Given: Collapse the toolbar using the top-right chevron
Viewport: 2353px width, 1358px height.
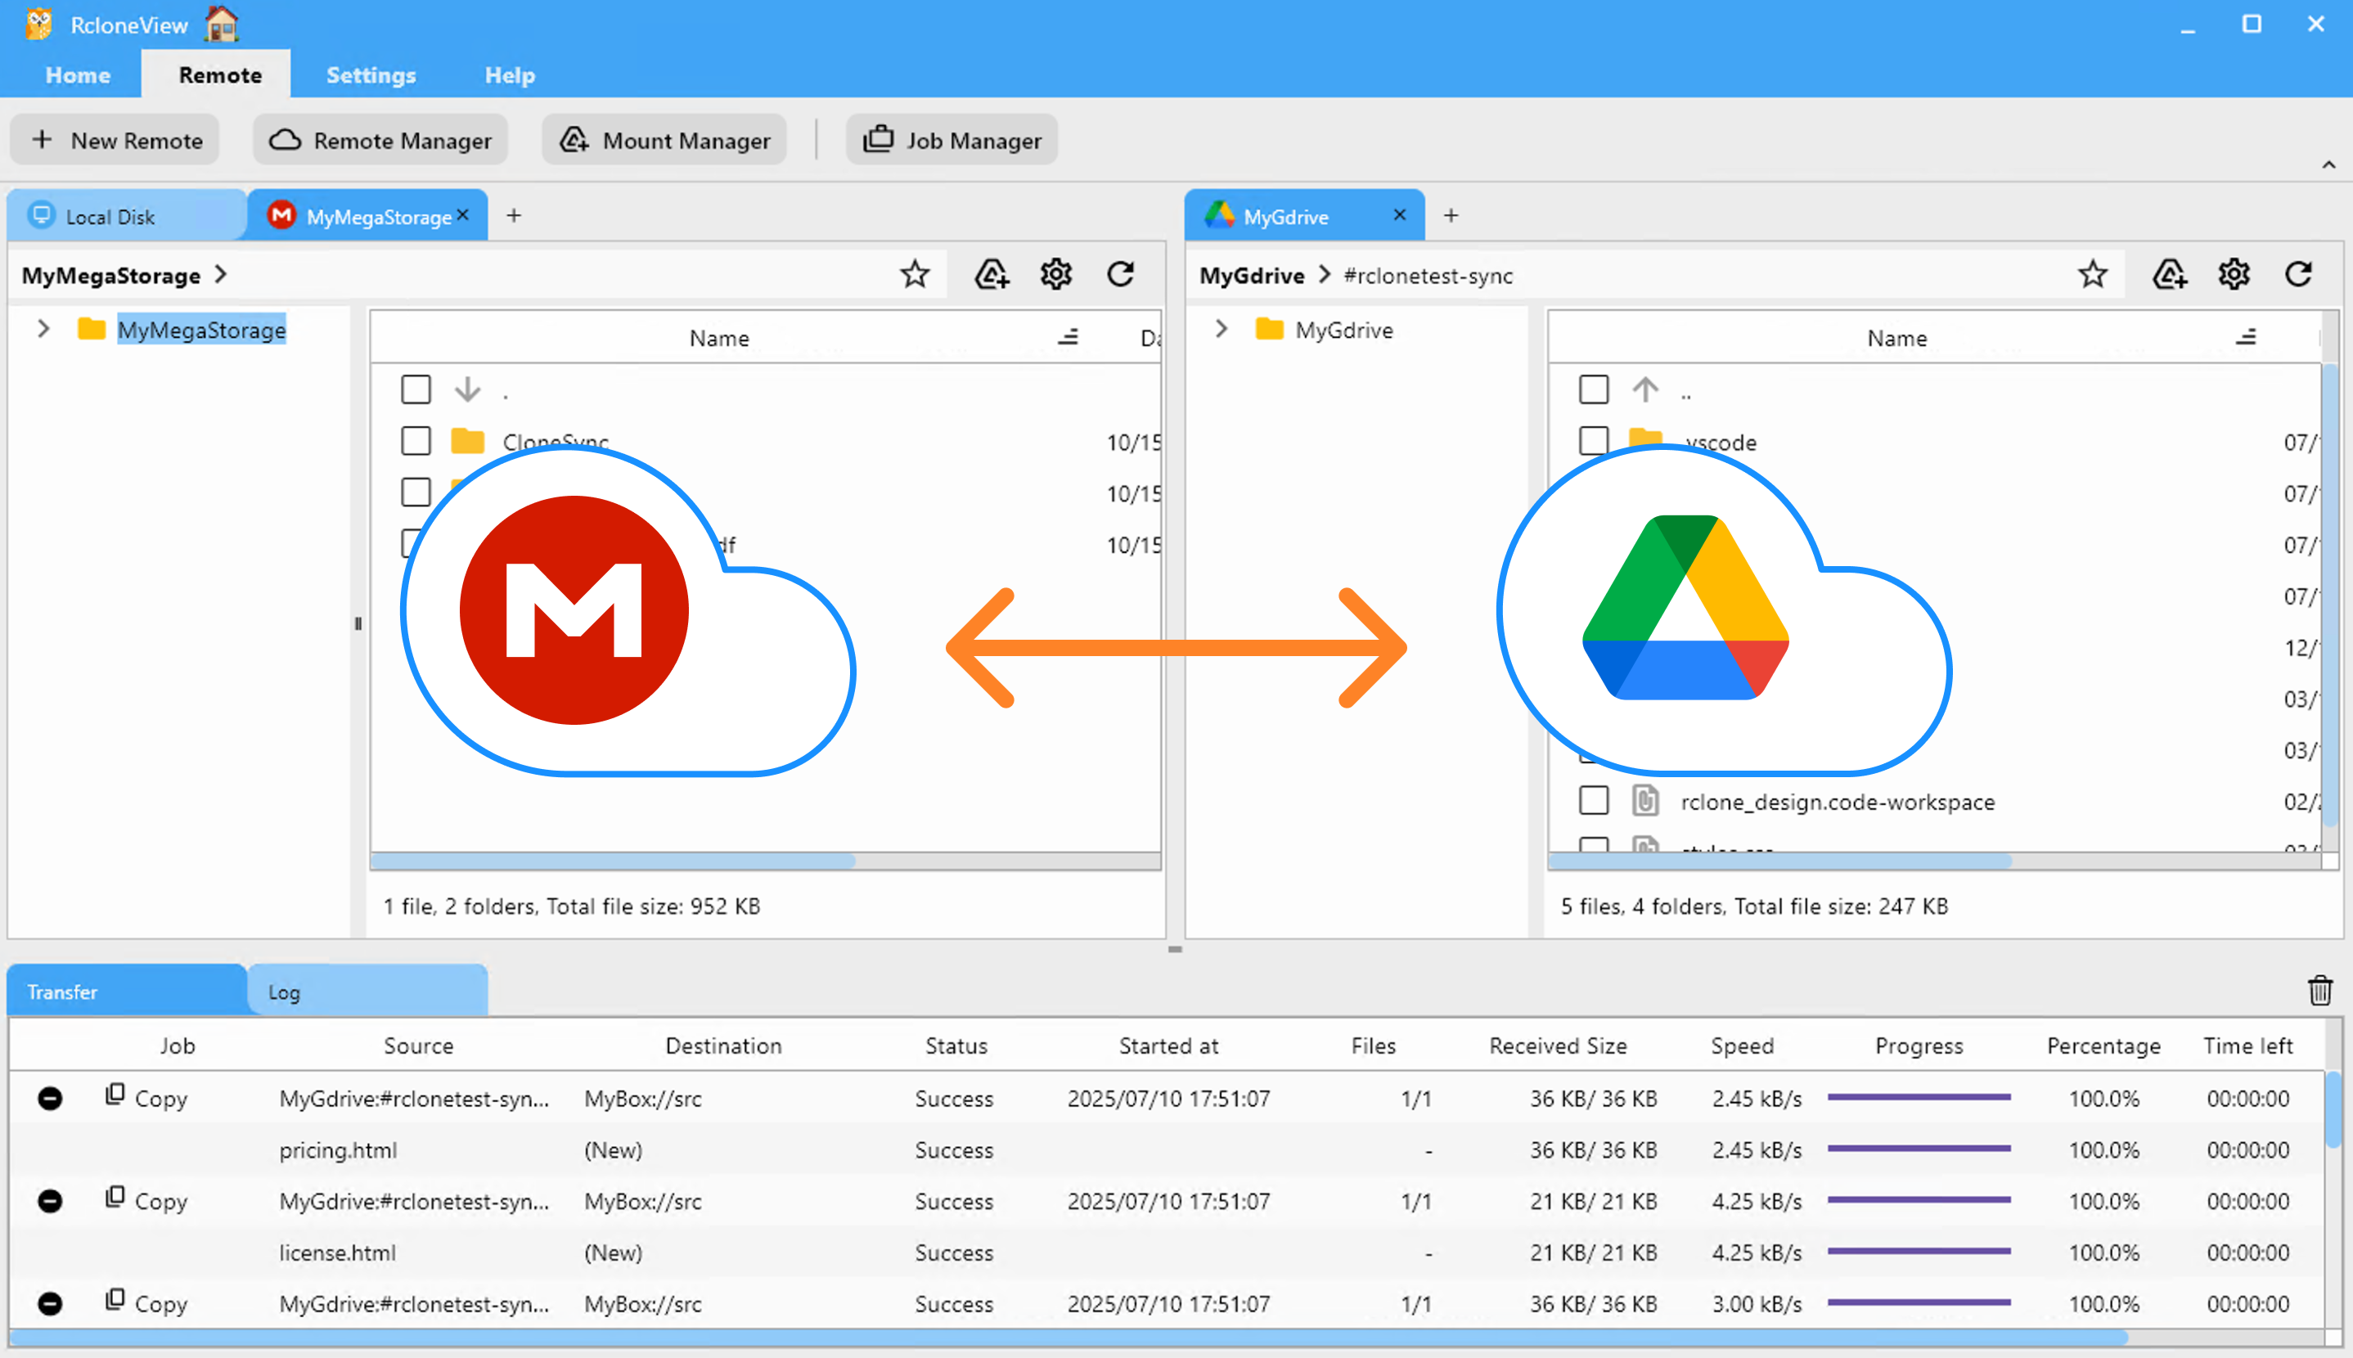Looking at the screenshot, I should [2330, 164].
